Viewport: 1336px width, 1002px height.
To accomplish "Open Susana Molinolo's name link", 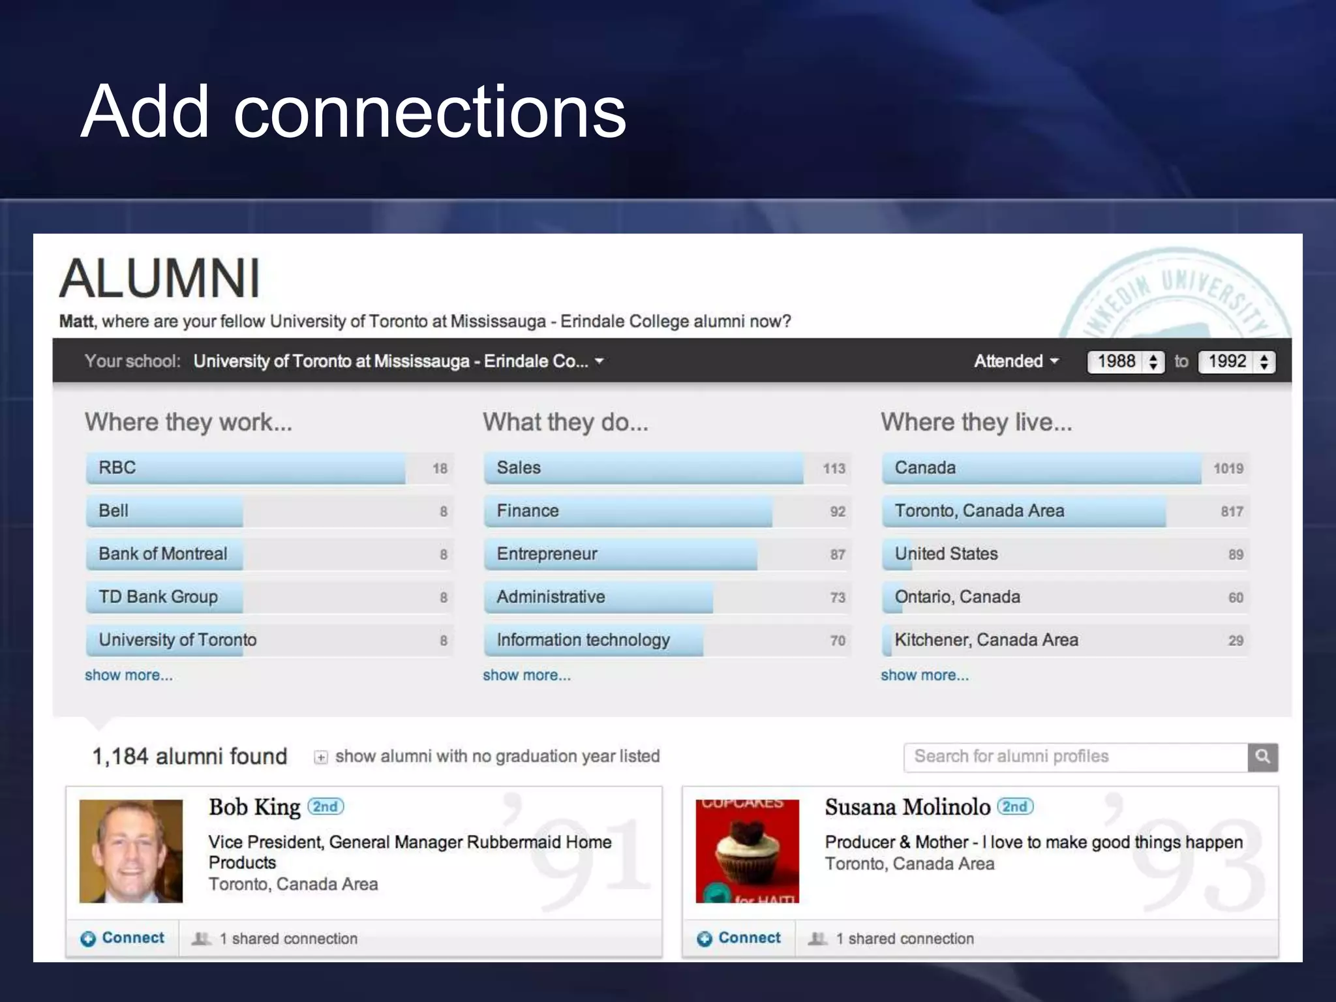I will point(907,808).
